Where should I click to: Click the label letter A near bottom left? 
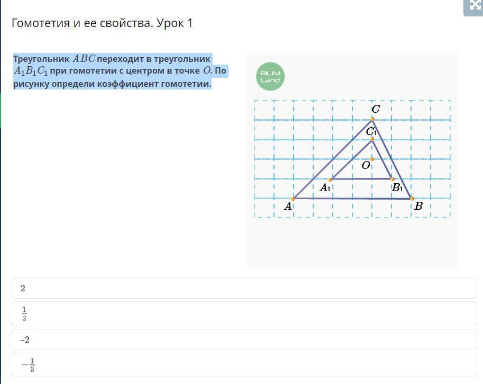[x=288, y=206]
